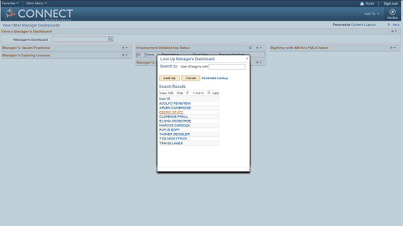Open Help link

(x=396, y=24)
